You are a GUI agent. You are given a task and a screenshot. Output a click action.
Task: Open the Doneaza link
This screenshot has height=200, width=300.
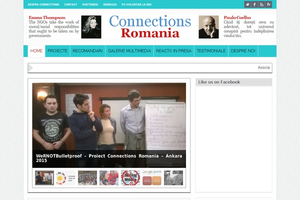coord(110,4)
